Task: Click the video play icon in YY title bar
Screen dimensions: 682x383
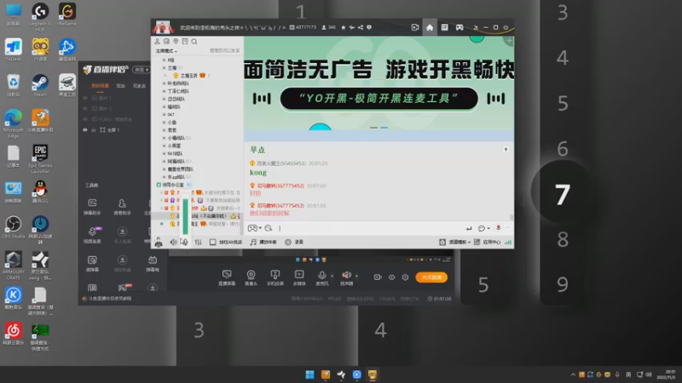Action: [415, 27]
